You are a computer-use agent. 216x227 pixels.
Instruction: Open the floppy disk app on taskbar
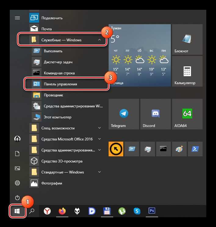pos(107,211)
